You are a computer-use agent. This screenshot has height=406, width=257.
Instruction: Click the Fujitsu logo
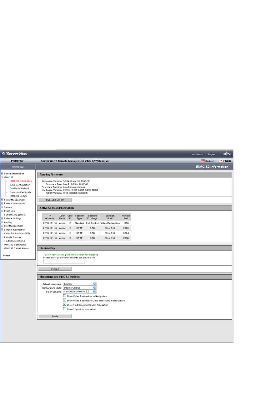[227, 154]
